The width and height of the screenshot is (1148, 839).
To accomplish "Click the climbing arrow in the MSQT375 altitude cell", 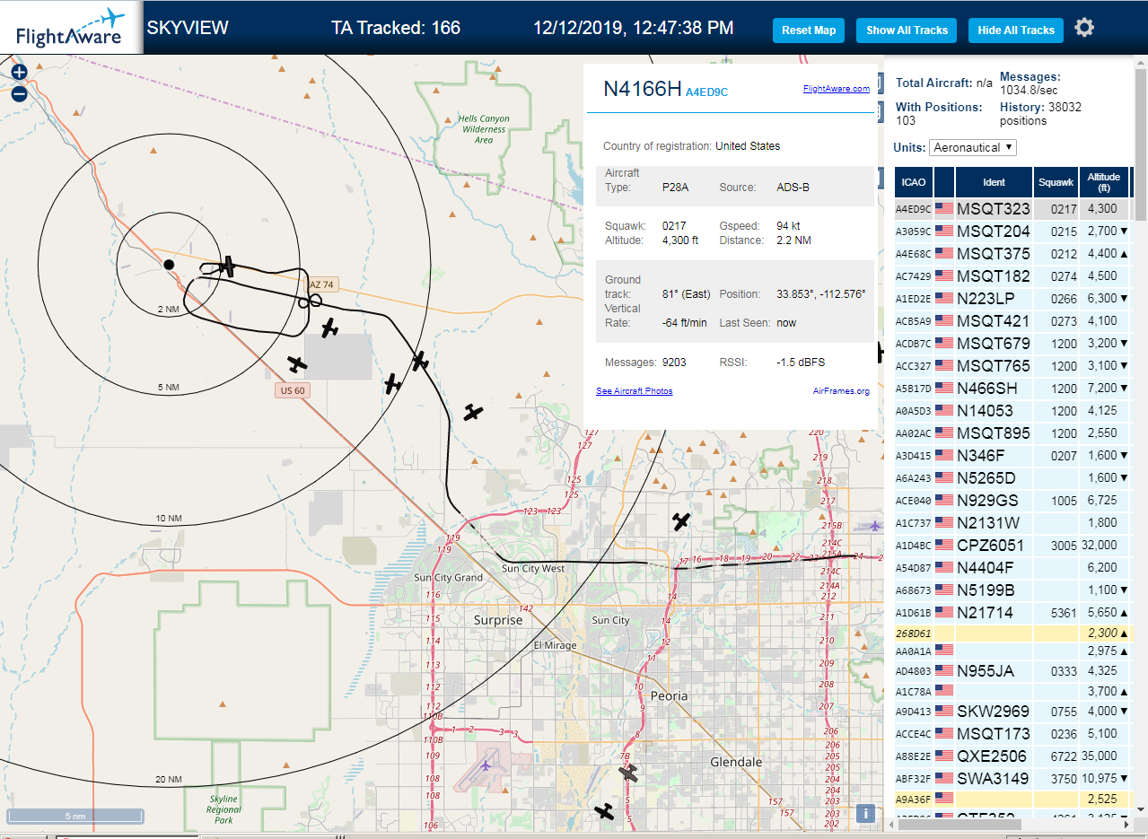I will coord(1124,254).
